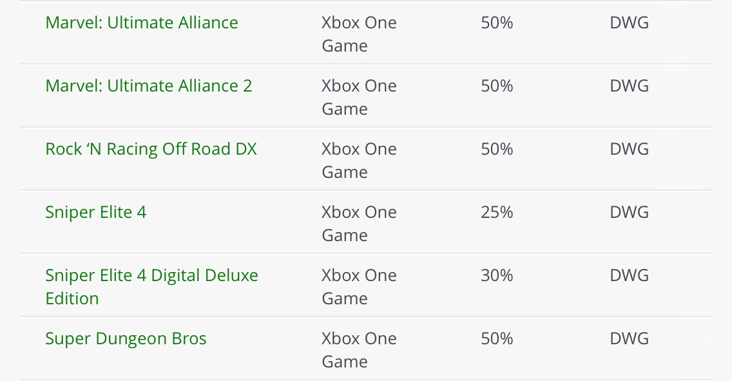Viewport: 732px width, 381px height.
Task: Click DWG note in Rock 'N Racing row
Action: tap(629, 149)
